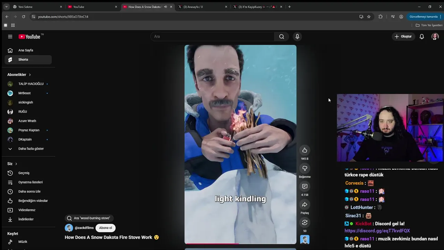Open Müzik under Keşfet
The height and width of the screenshot is (250, 444).
coord(28,242)
